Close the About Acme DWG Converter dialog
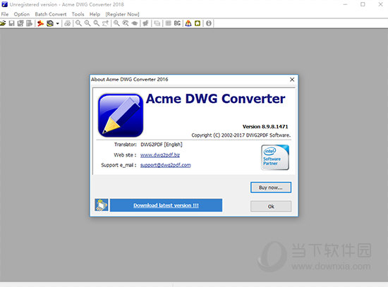This screenshot has width=388, height=287. [x=292, y=80]
